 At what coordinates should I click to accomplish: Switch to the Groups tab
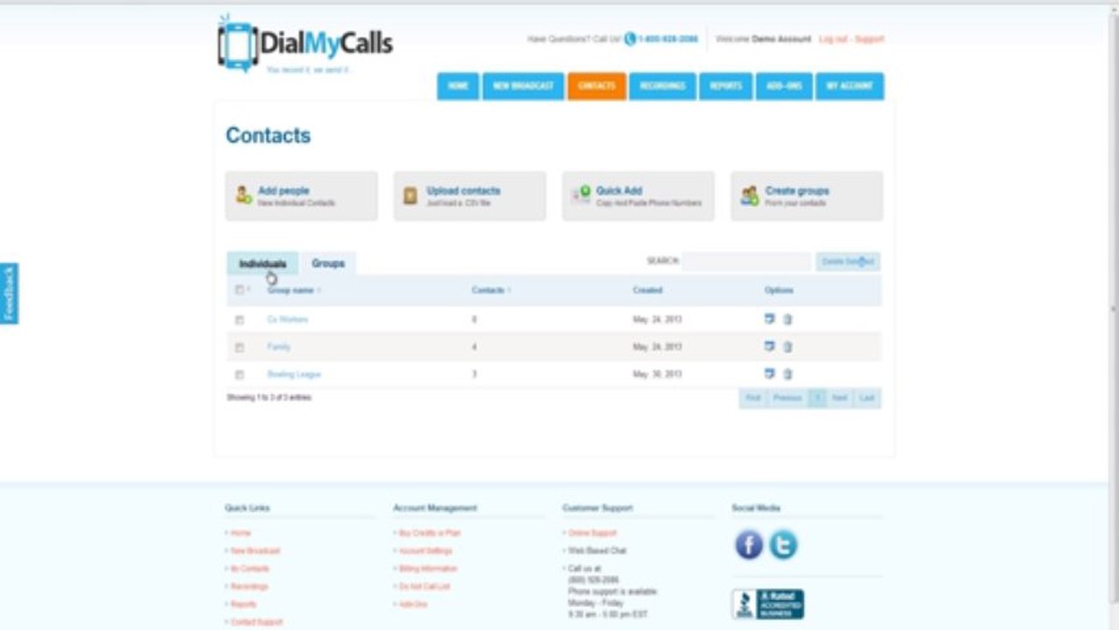click(x=328, y=263)
